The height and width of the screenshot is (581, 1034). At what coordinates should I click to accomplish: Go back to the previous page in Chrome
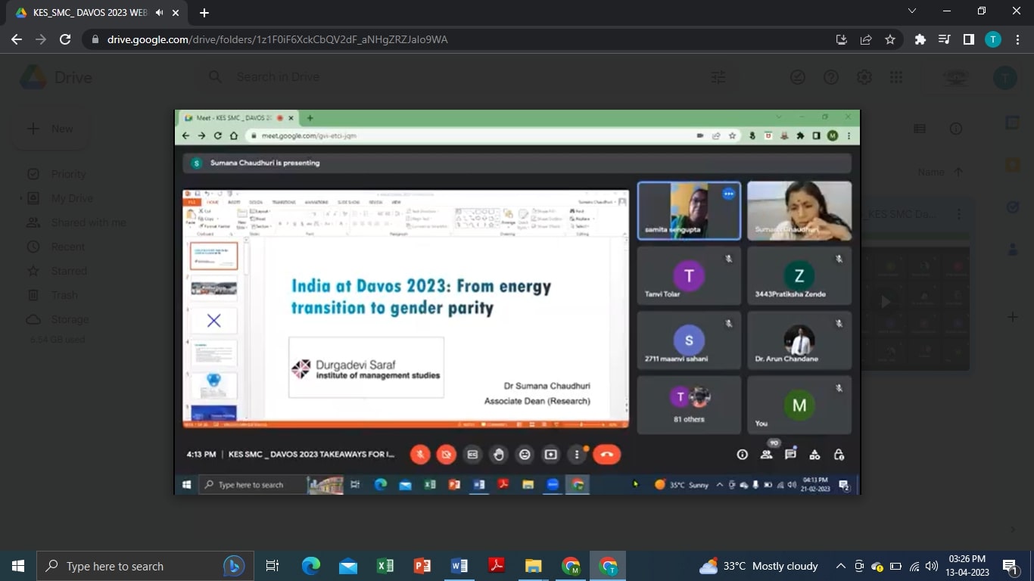pos(17,39)
